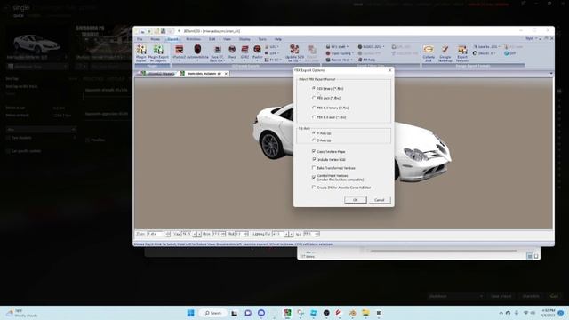
Task: Click the 3DSimED icon on taskbar
Action: coord(287,313)
